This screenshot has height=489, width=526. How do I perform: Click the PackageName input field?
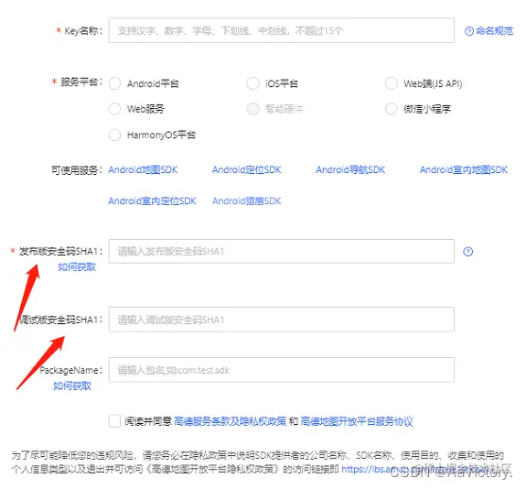(x=282, y=370)
